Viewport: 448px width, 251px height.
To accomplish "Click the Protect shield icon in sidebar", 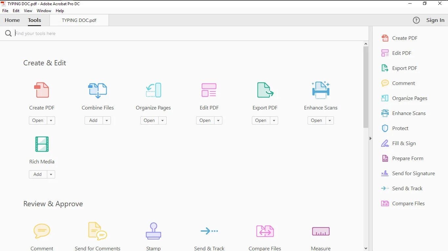I will (385, 128).
